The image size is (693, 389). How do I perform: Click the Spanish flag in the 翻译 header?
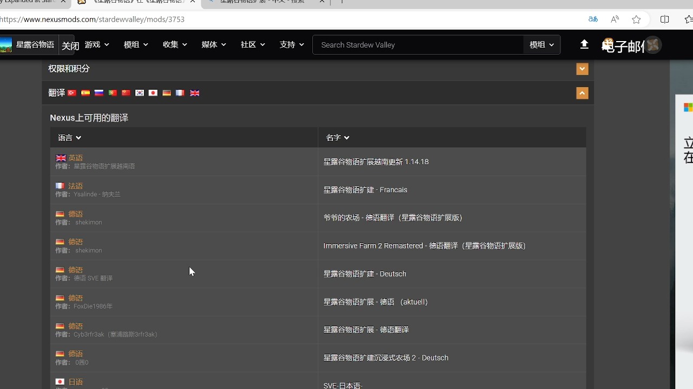tap(85, 93)
